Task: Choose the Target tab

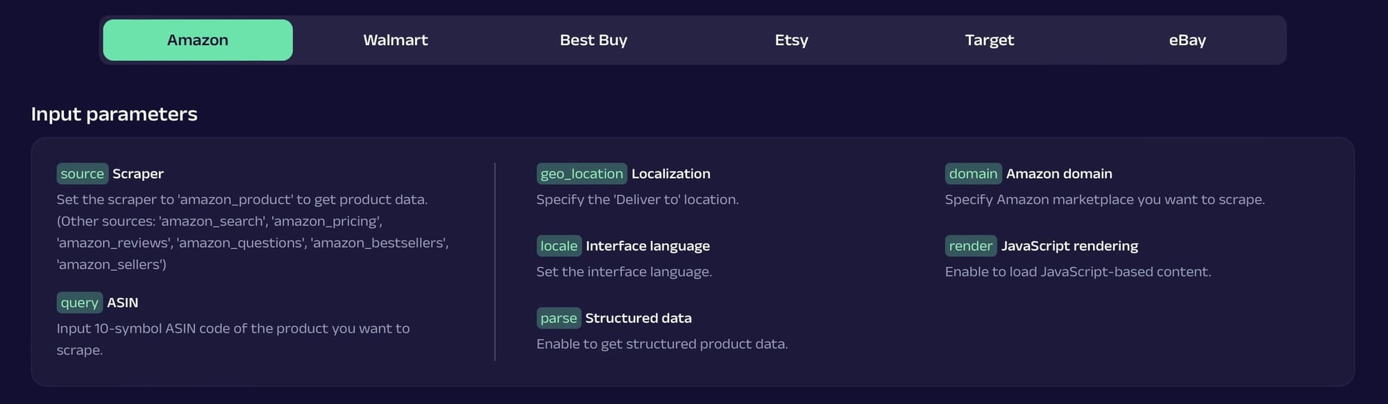Action: (990, 40)
